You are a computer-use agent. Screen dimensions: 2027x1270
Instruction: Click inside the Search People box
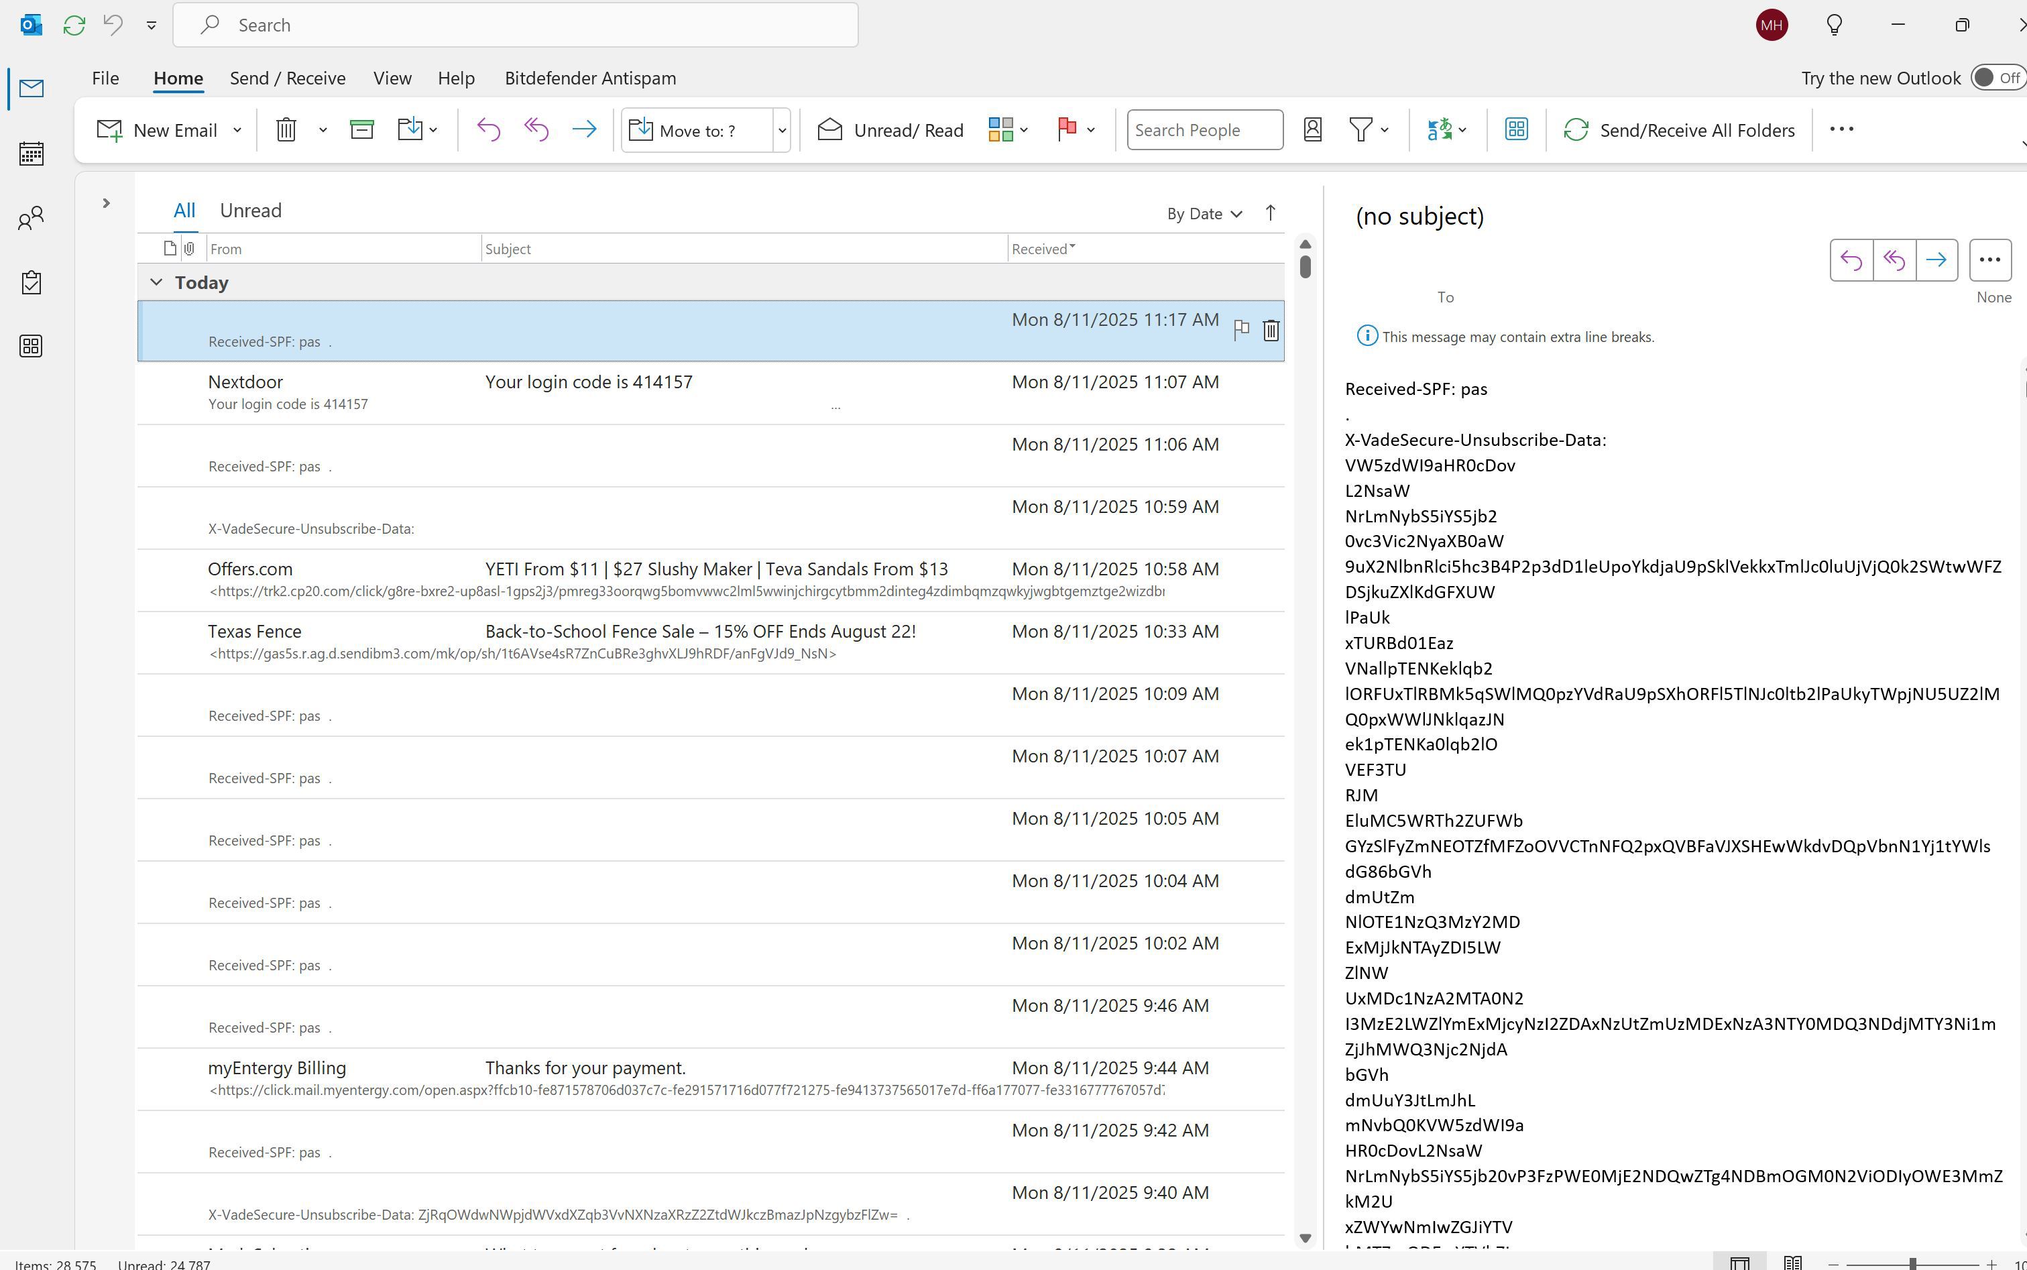coord(1204,129)
